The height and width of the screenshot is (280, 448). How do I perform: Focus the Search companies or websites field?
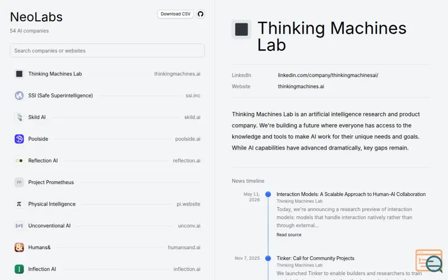(x=107, y=50)
